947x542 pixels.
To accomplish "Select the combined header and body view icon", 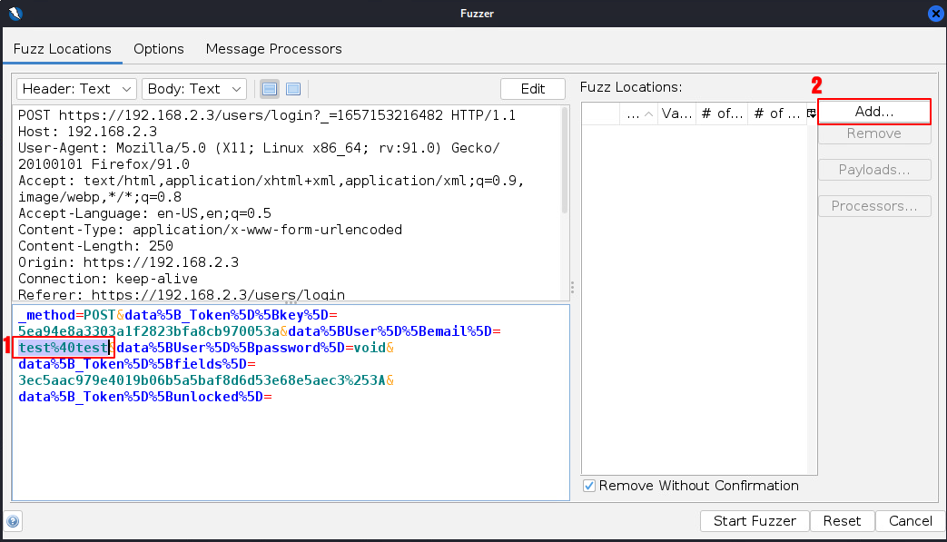I will [293, 89].
